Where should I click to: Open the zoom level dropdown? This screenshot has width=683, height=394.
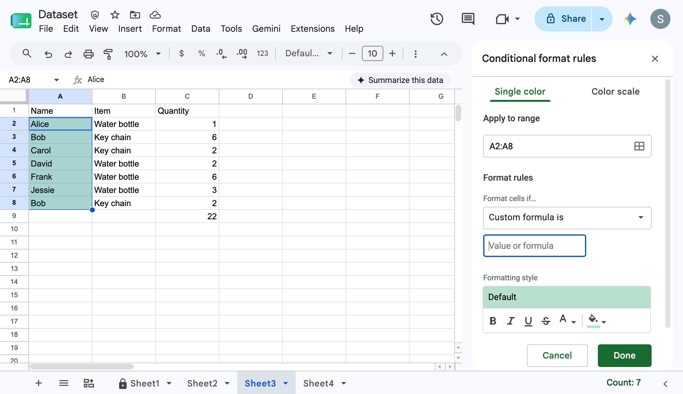pos(142,54)
